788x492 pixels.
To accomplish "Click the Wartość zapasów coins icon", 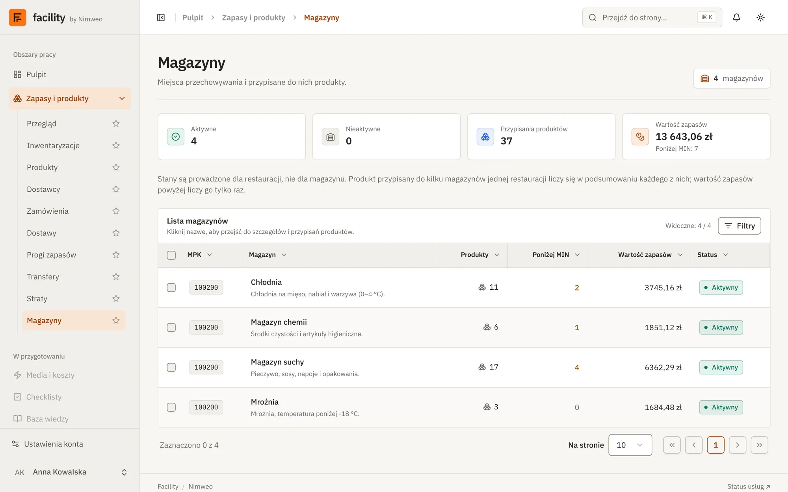I will 640,137.
